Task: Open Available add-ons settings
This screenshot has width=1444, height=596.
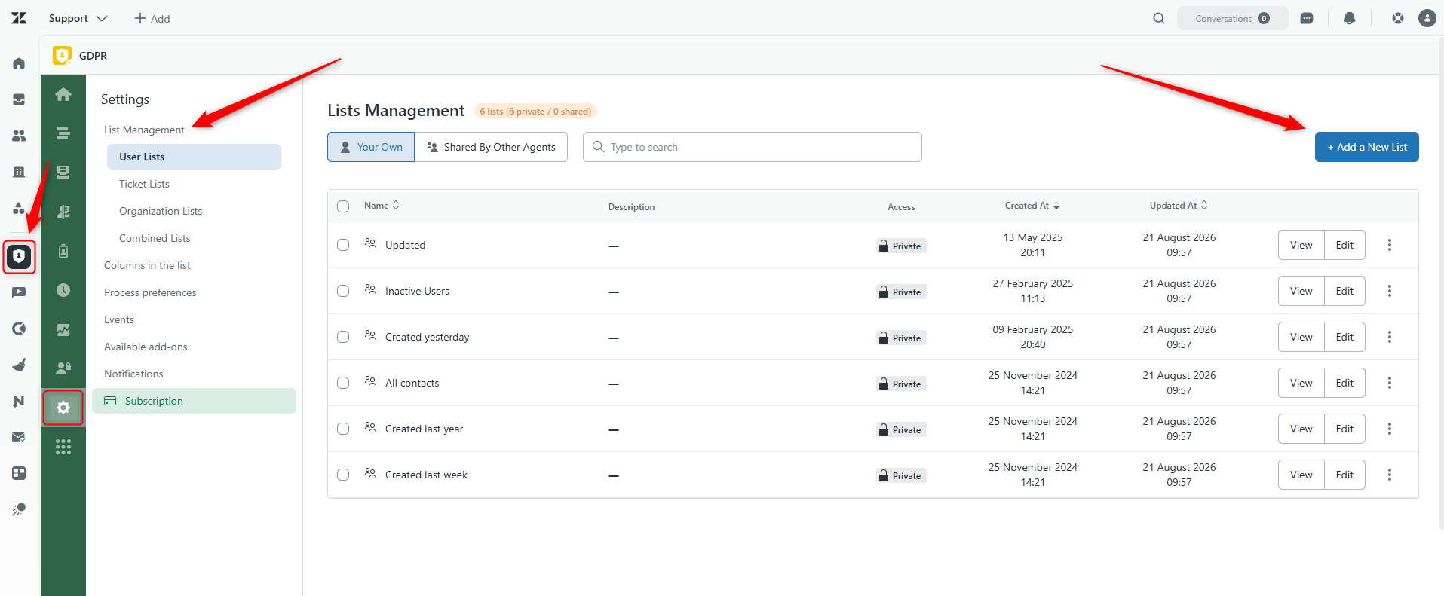Action: point(146,347)
